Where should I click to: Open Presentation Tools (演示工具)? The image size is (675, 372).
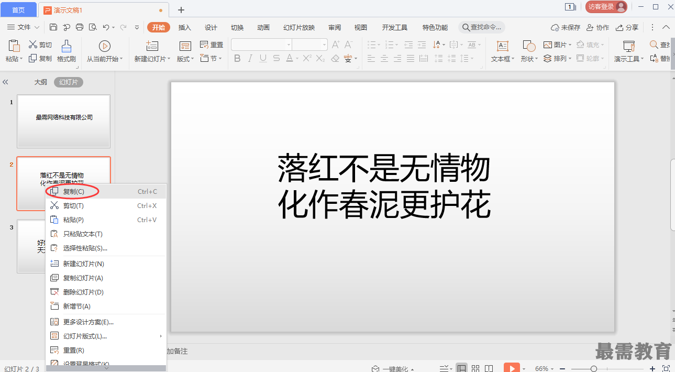[x=629, y=51]
